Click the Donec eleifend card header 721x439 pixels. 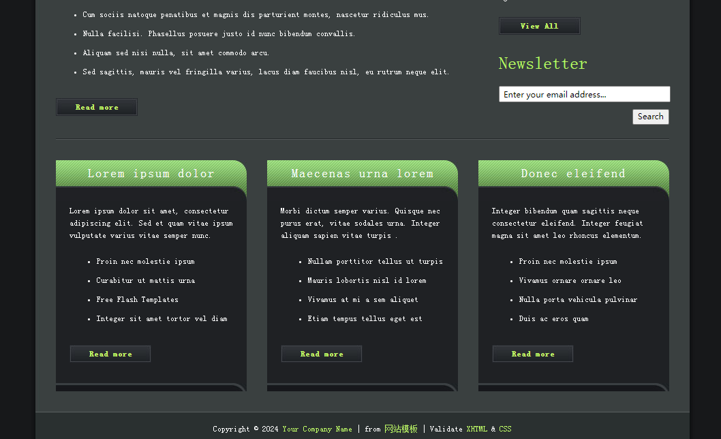(x=573, y=174)
